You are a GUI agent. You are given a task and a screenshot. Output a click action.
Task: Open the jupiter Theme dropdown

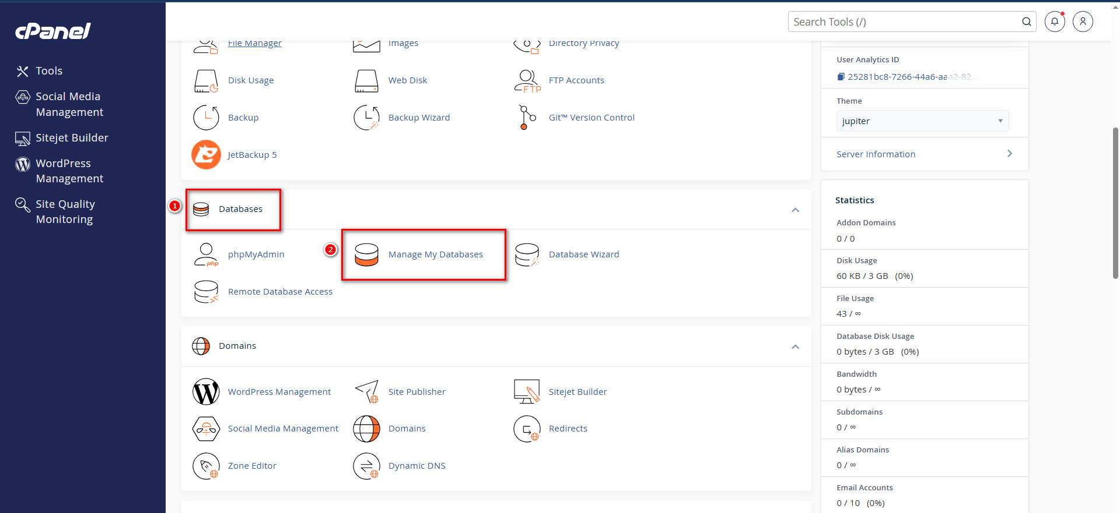923,121
